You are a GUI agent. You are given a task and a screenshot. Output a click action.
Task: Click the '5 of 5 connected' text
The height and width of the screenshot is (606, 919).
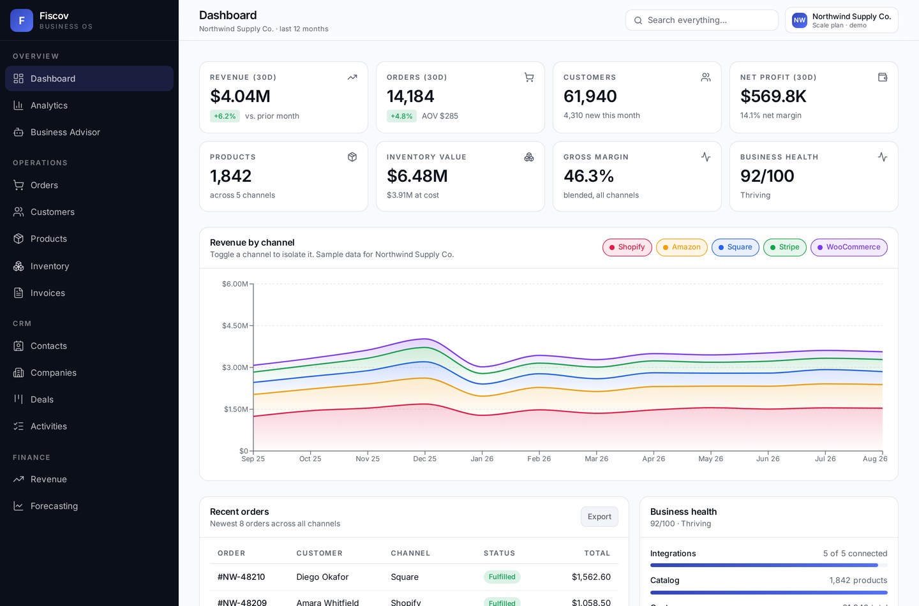tap(855, 553)
